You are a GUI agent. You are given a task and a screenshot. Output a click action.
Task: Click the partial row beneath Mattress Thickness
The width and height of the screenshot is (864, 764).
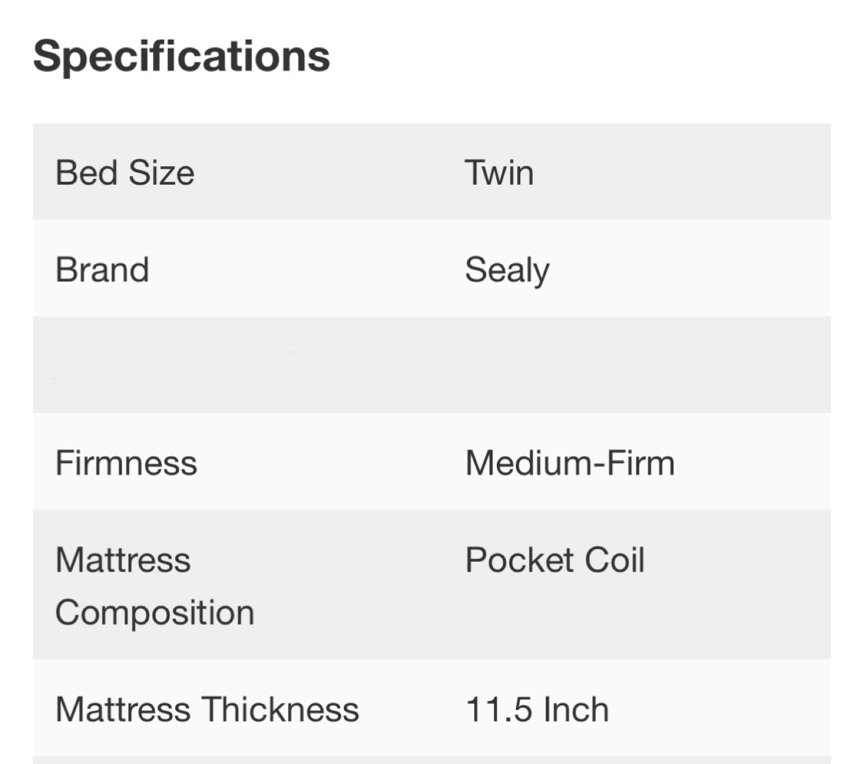pos(431,760)
